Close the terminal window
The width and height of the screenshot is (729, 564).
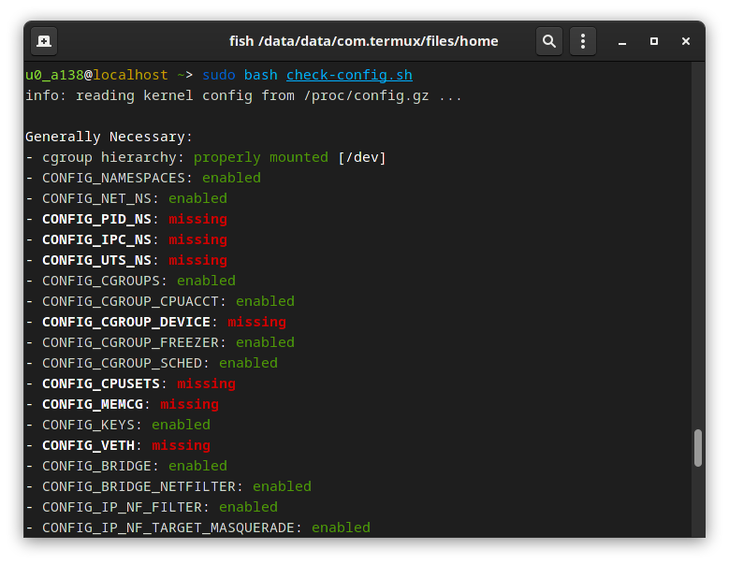[686, 41]
